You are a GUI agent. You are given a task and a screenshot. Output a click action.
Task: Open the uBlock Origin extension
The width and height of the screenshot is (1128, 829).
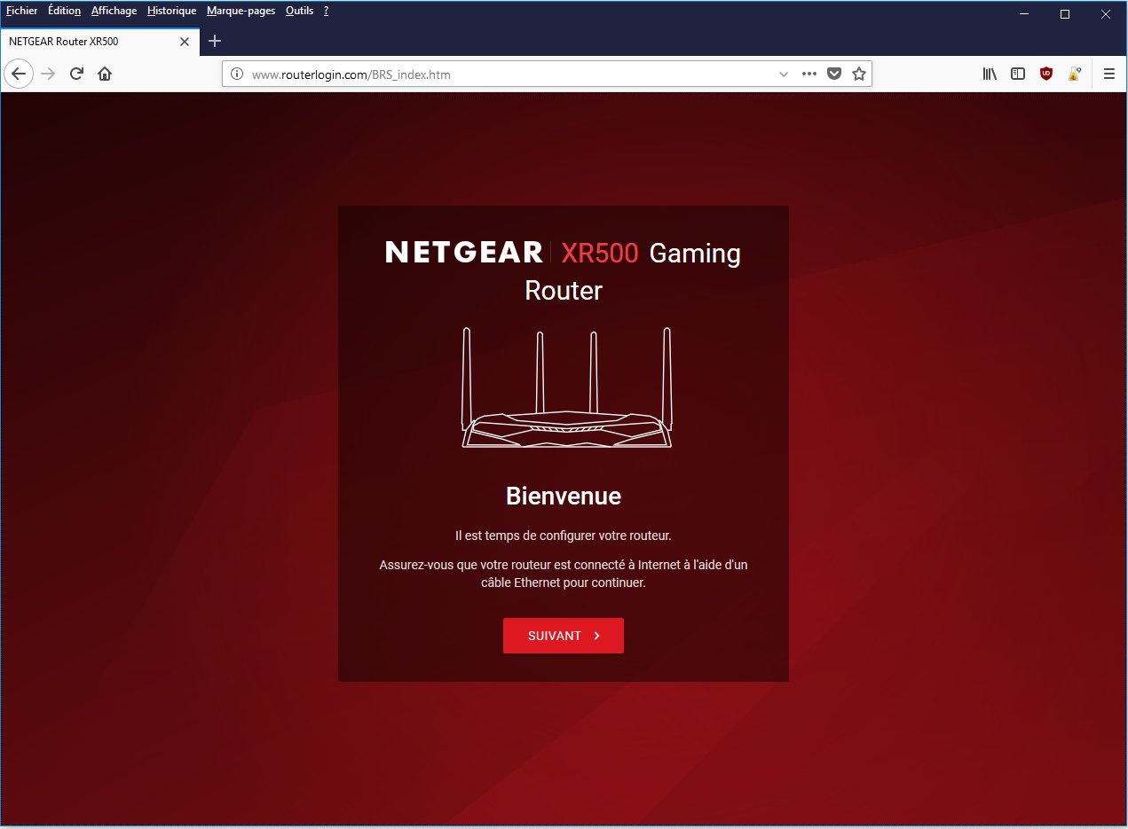(1045, 74)
